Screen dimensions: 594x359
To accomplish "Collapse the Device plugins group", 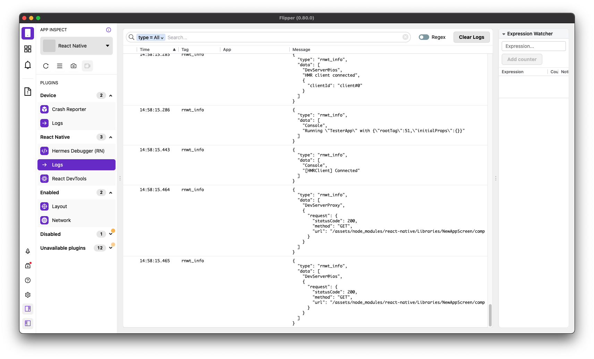I will pos(111,96).
